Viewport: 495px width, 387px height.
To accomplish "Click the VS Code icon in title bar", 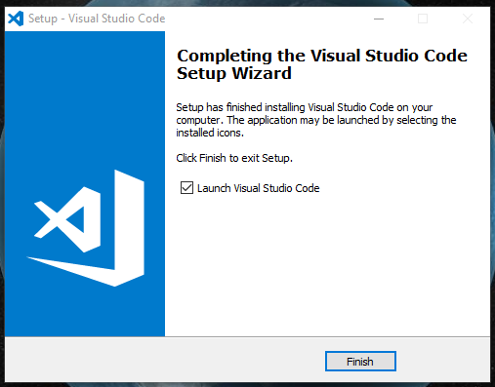I will pos(16,19).
